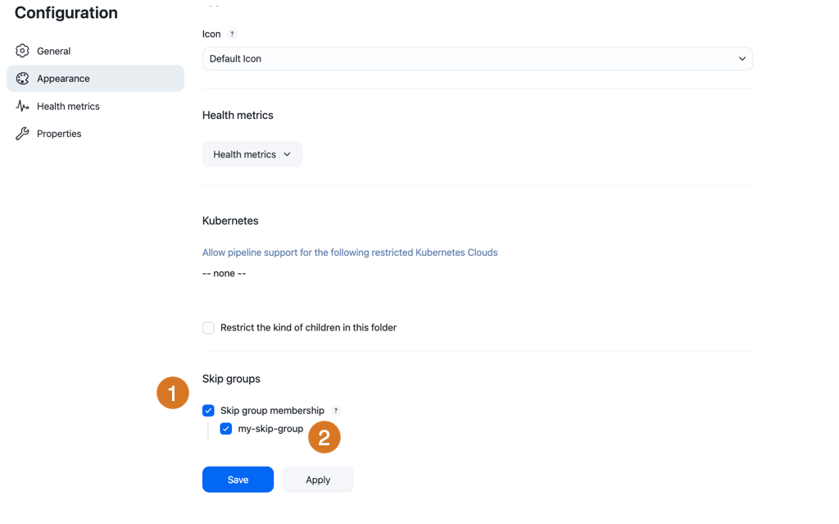Open help tooltip next to Icon label
Image resolution: width=839 pixels, height=524 pixels.
232,34
